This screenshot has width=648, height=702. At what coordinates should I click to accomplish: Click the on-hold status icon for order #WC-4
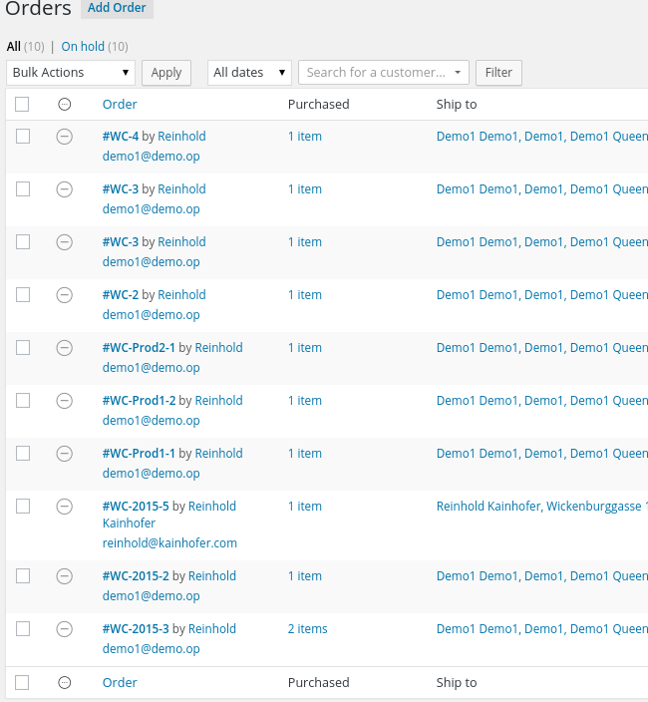coord(65,137)
